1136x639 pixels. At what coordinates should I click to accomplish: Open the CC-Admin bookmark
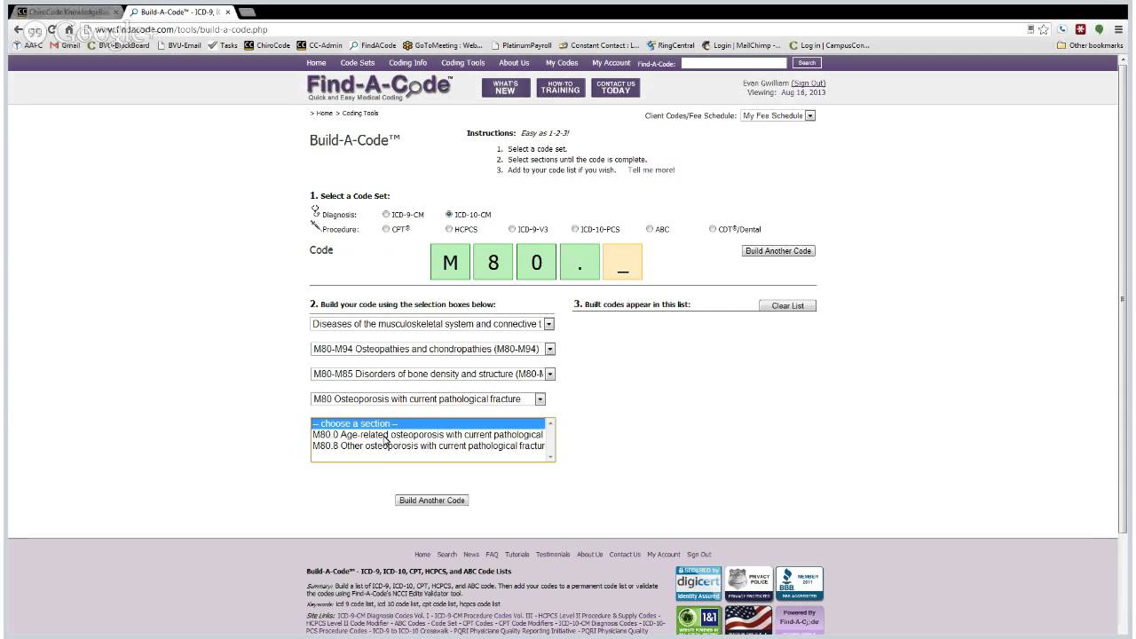click(319, 45)
